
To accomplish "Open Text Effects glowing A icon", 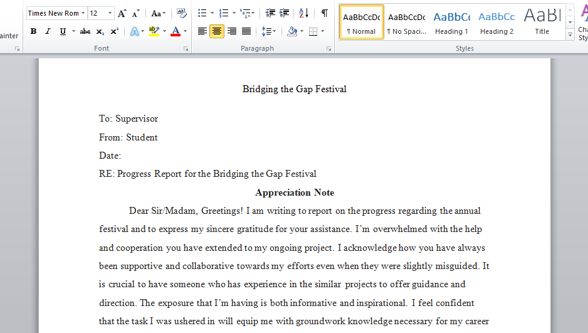I will click(x=134, y=31).
